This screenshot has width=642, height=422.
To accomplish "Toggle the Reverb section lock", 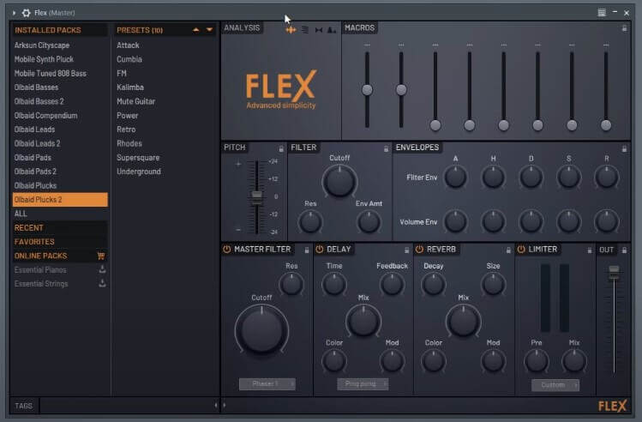I will [508, 250].
